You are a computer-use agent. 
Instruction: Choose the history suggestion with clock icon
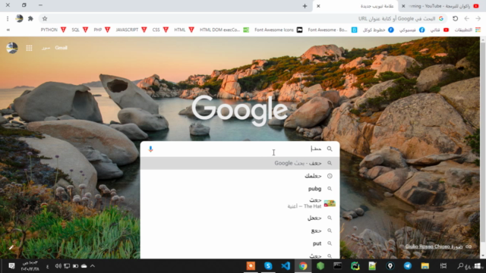coord(240,176)
